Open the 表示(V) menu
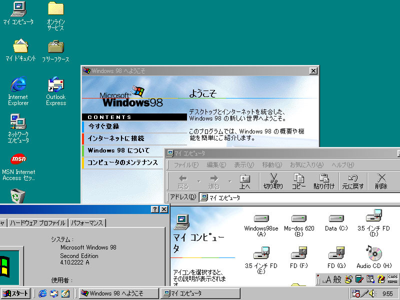 point(244,165)
